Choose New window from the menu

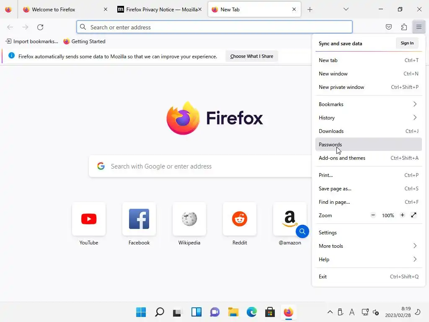point(369,74)
